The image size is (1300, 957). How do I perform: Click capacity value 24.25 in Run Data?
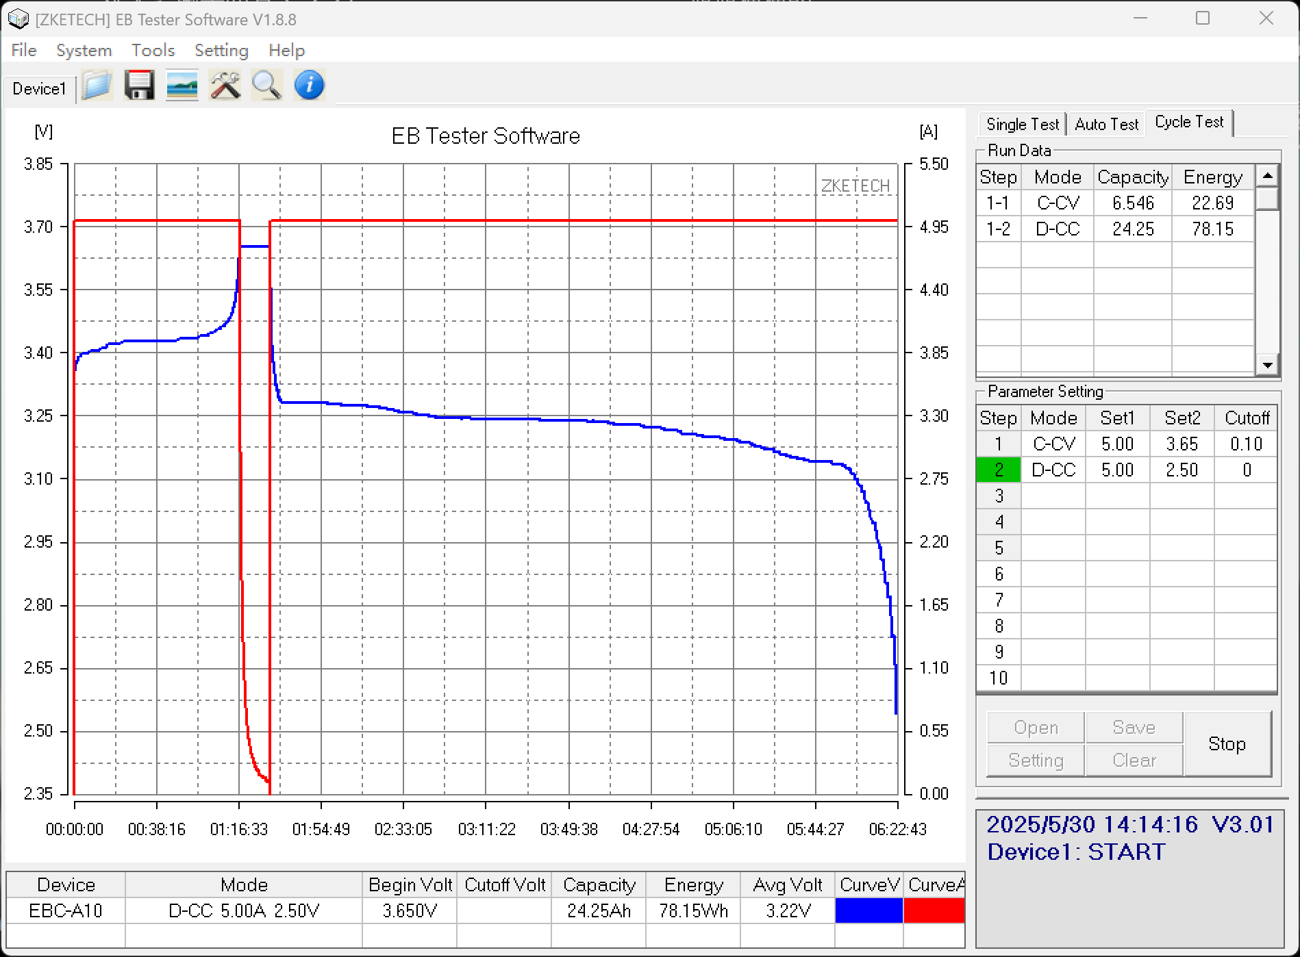[x=1133, y=229]
